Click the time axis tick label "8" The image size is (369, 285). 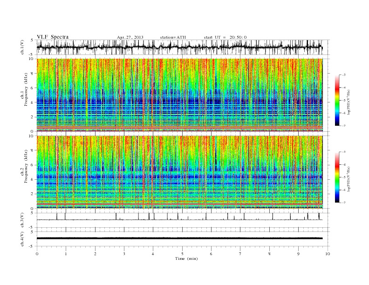point(269,254)
